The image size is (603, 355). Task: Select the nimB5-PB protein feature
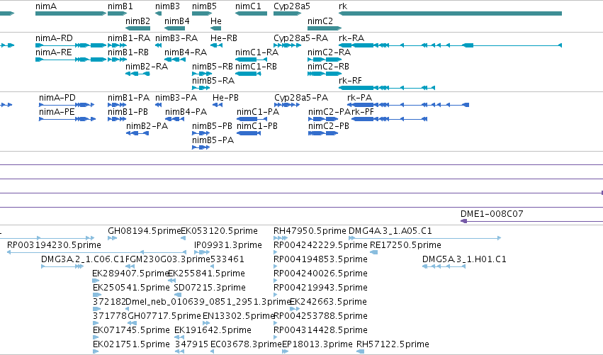(x=201, y=133)
